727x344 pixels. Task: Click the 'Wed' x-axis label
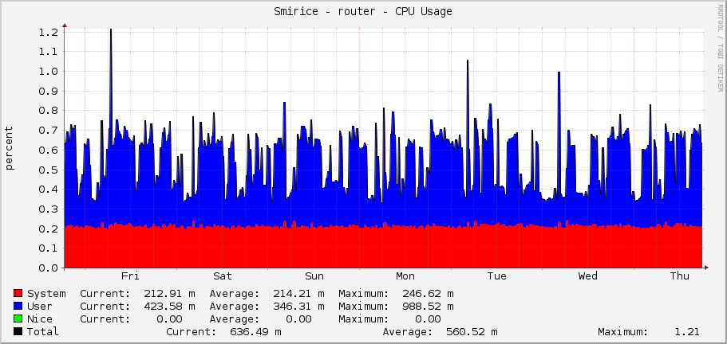coord(588,276)
